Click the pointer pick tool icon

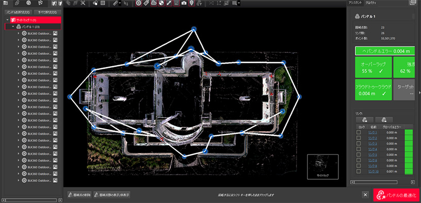pos(126,3)
